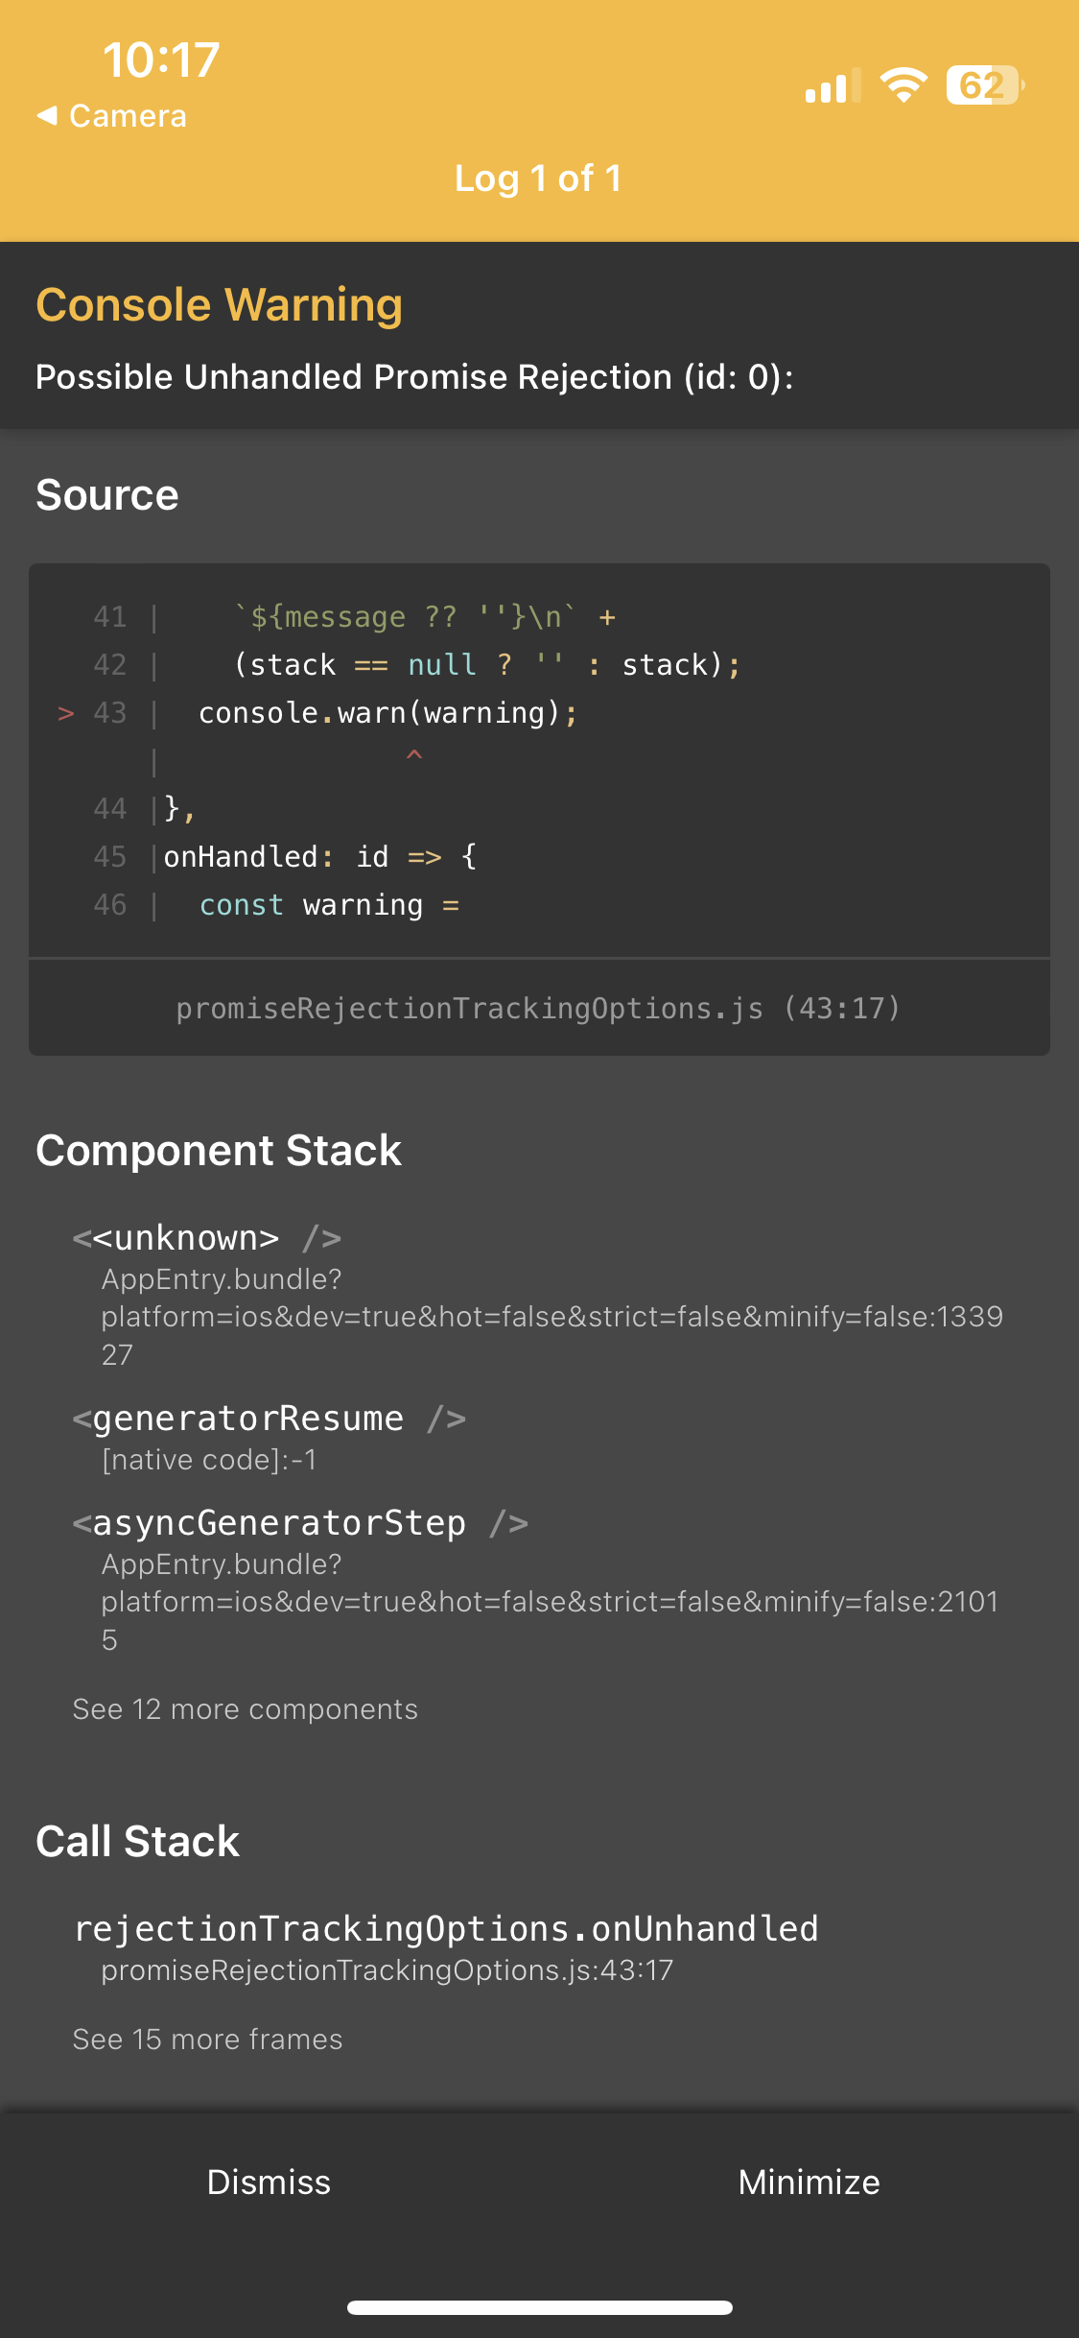This screenshot has height=2338, width=1079.
Task: Minimize the LogBox warning
Action: click(809, 2183)
